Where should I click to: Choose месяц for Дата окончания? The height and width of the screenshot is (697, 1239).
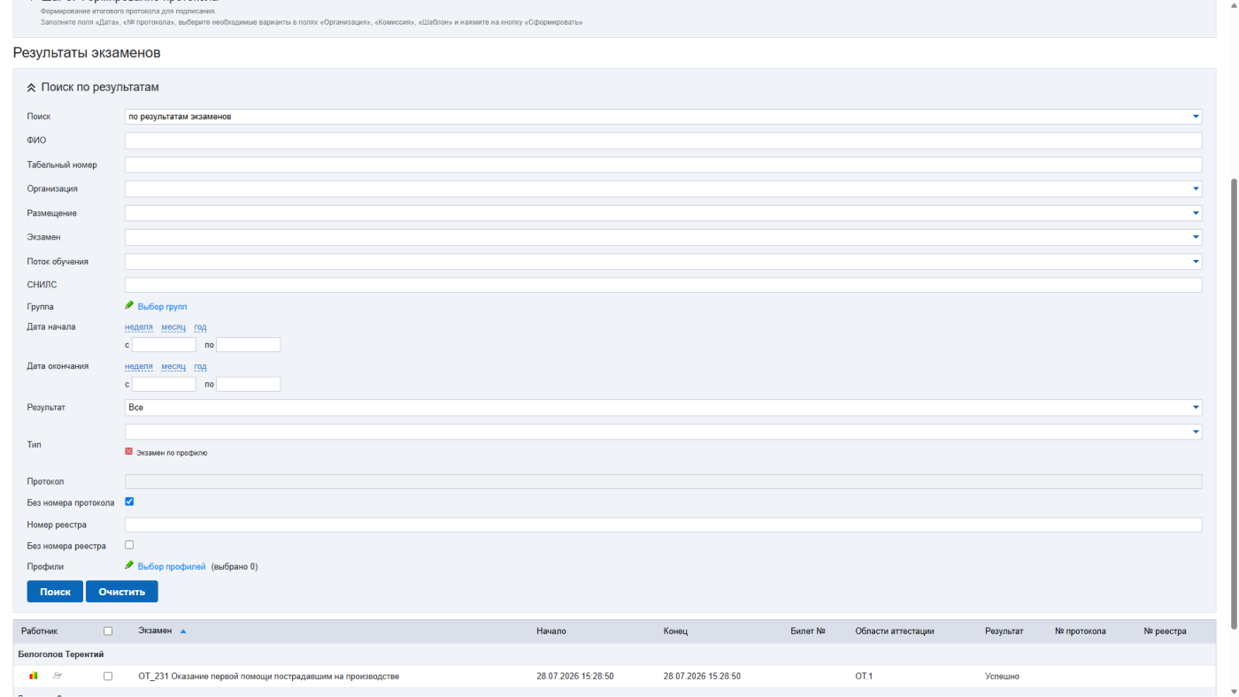pos(173,366)
